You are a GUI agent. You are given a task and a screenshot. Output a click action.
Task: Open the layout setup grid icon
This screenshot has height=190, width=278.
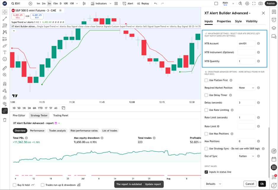[116, 4]
